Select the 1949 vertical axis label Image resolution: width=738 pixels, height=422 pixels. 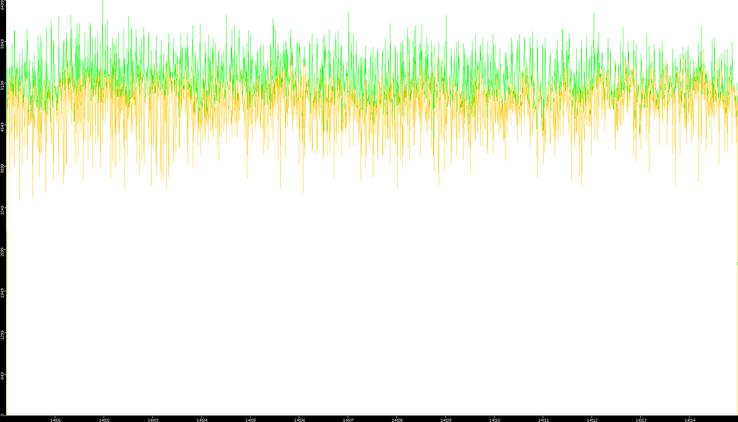pos(3,293)
